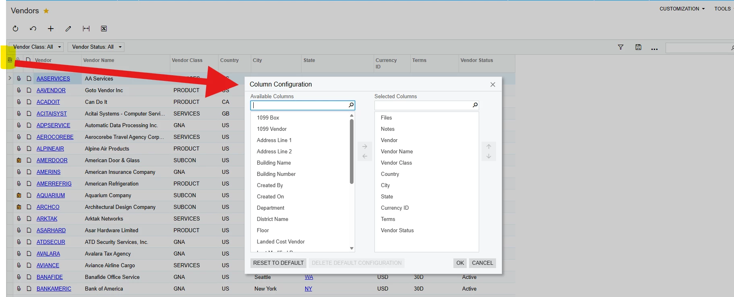Click the search icon in Selected Columns field

pyautogui.click(x=475, y=105)
